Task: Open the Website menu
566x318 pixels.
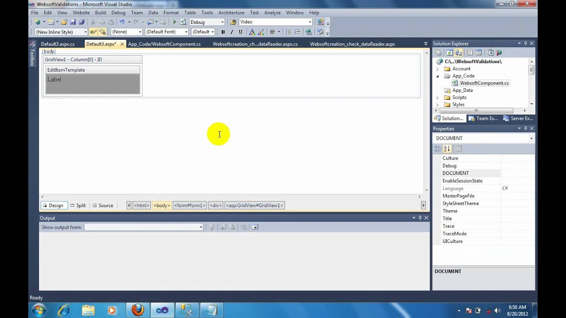Action: (x=81, y=13)
